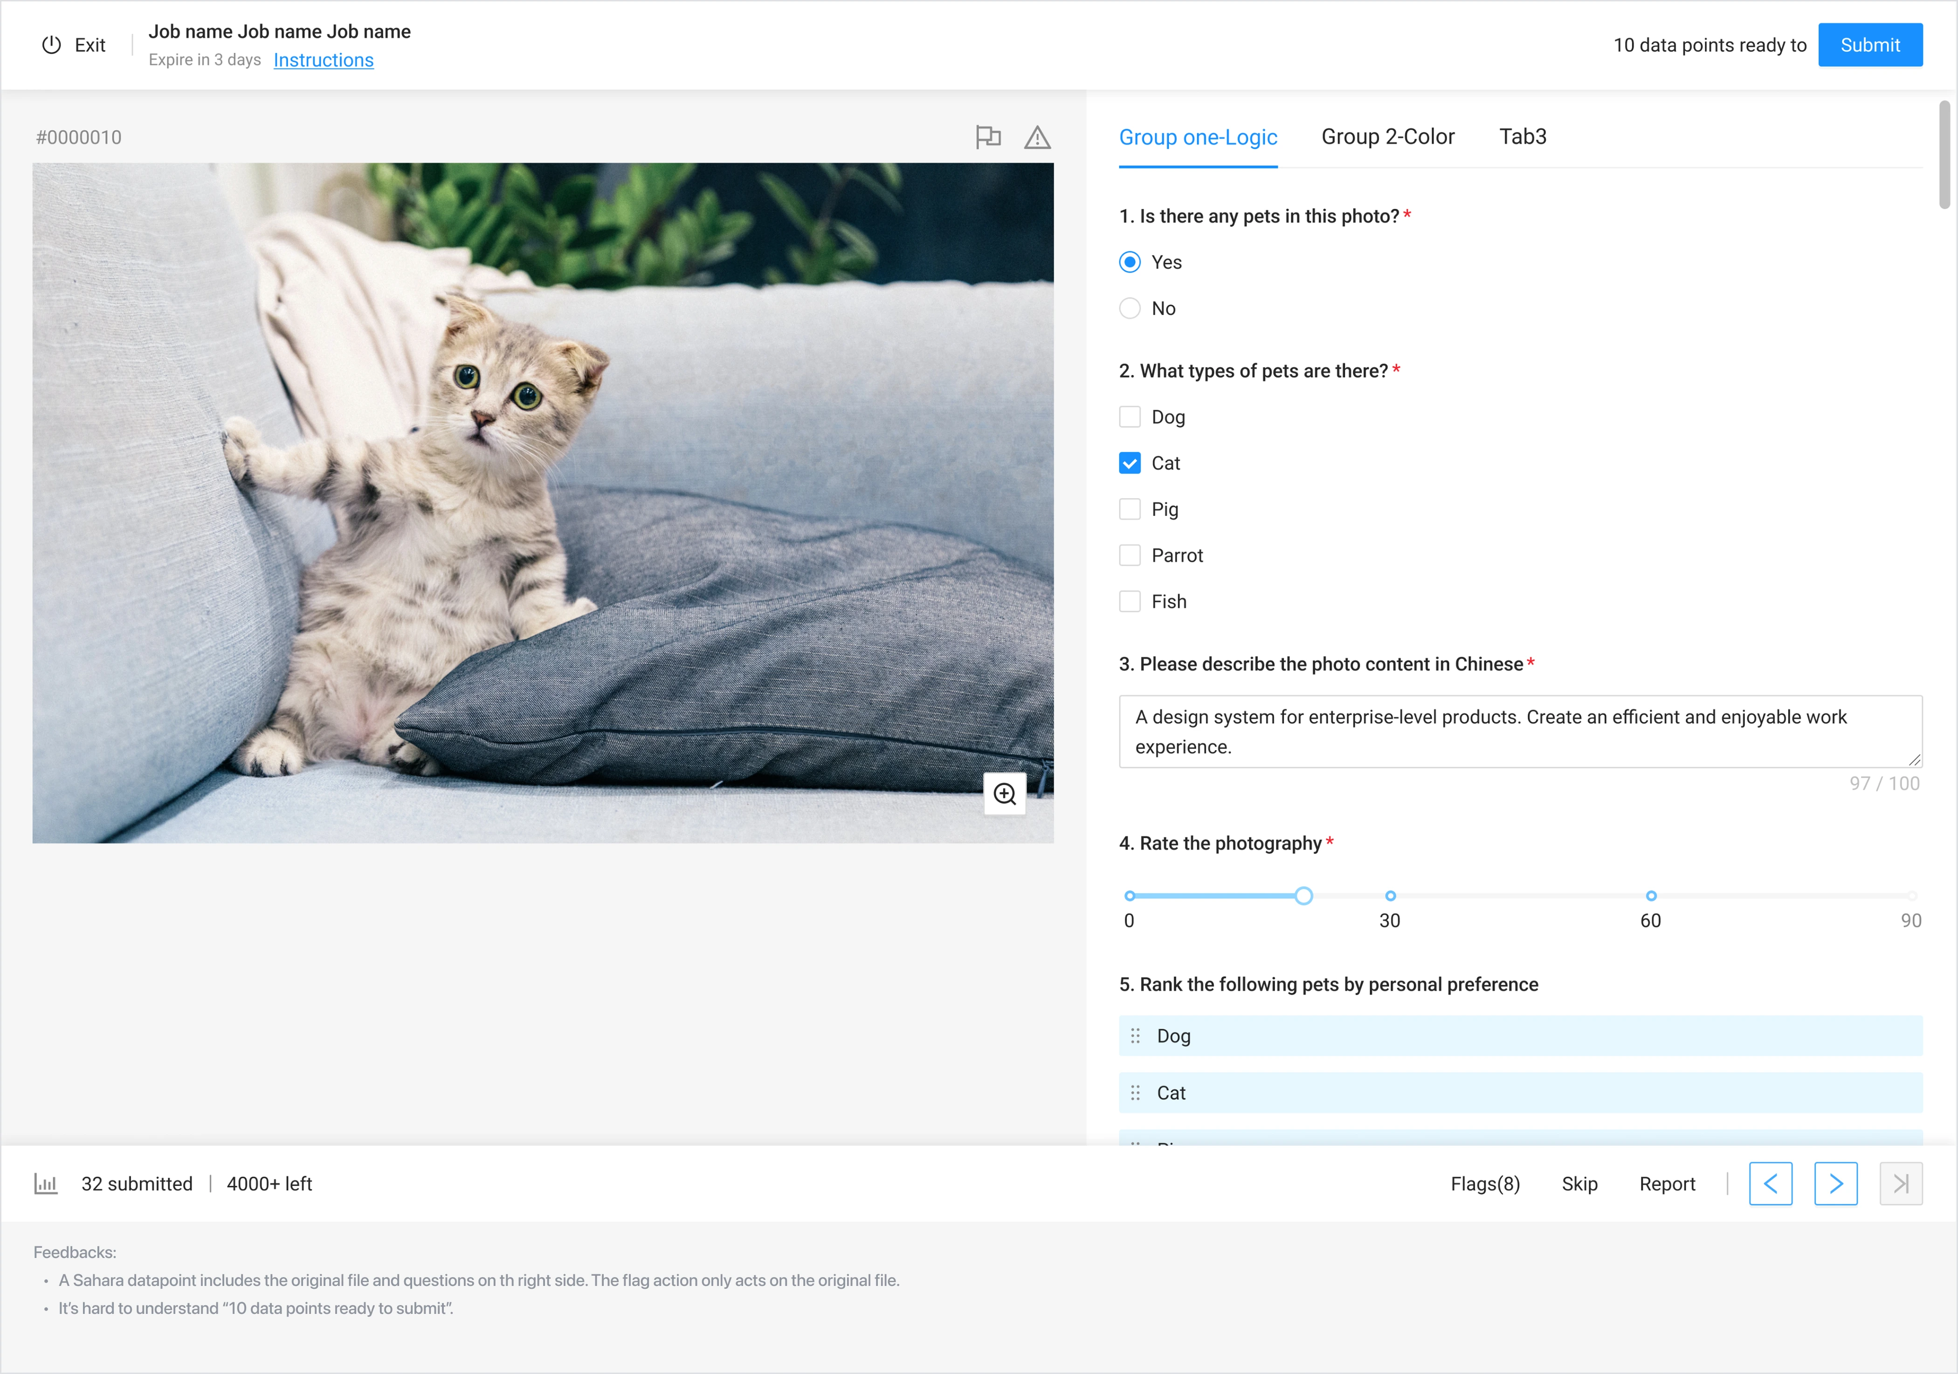Screen dimensions: 1958x1374
Task: Click the flag icon above the photo
Action: [987, 137]
